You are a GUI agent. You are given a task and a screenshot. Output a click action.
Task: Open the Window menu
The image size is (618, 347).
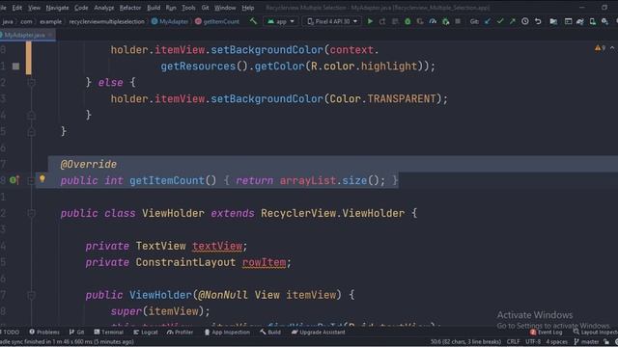coord(225,8)
